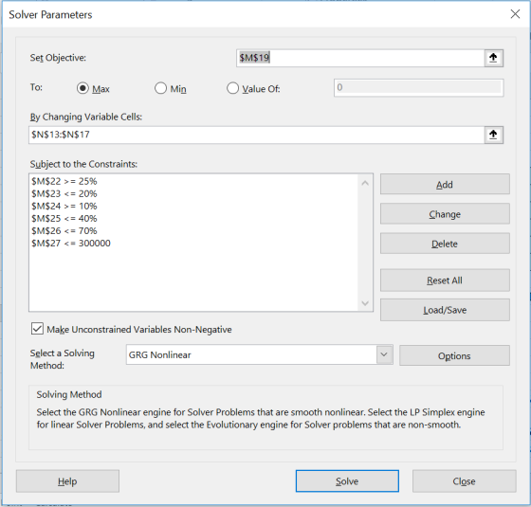
Task: Click the Close button at bottom
Action: tap(464, 481)
